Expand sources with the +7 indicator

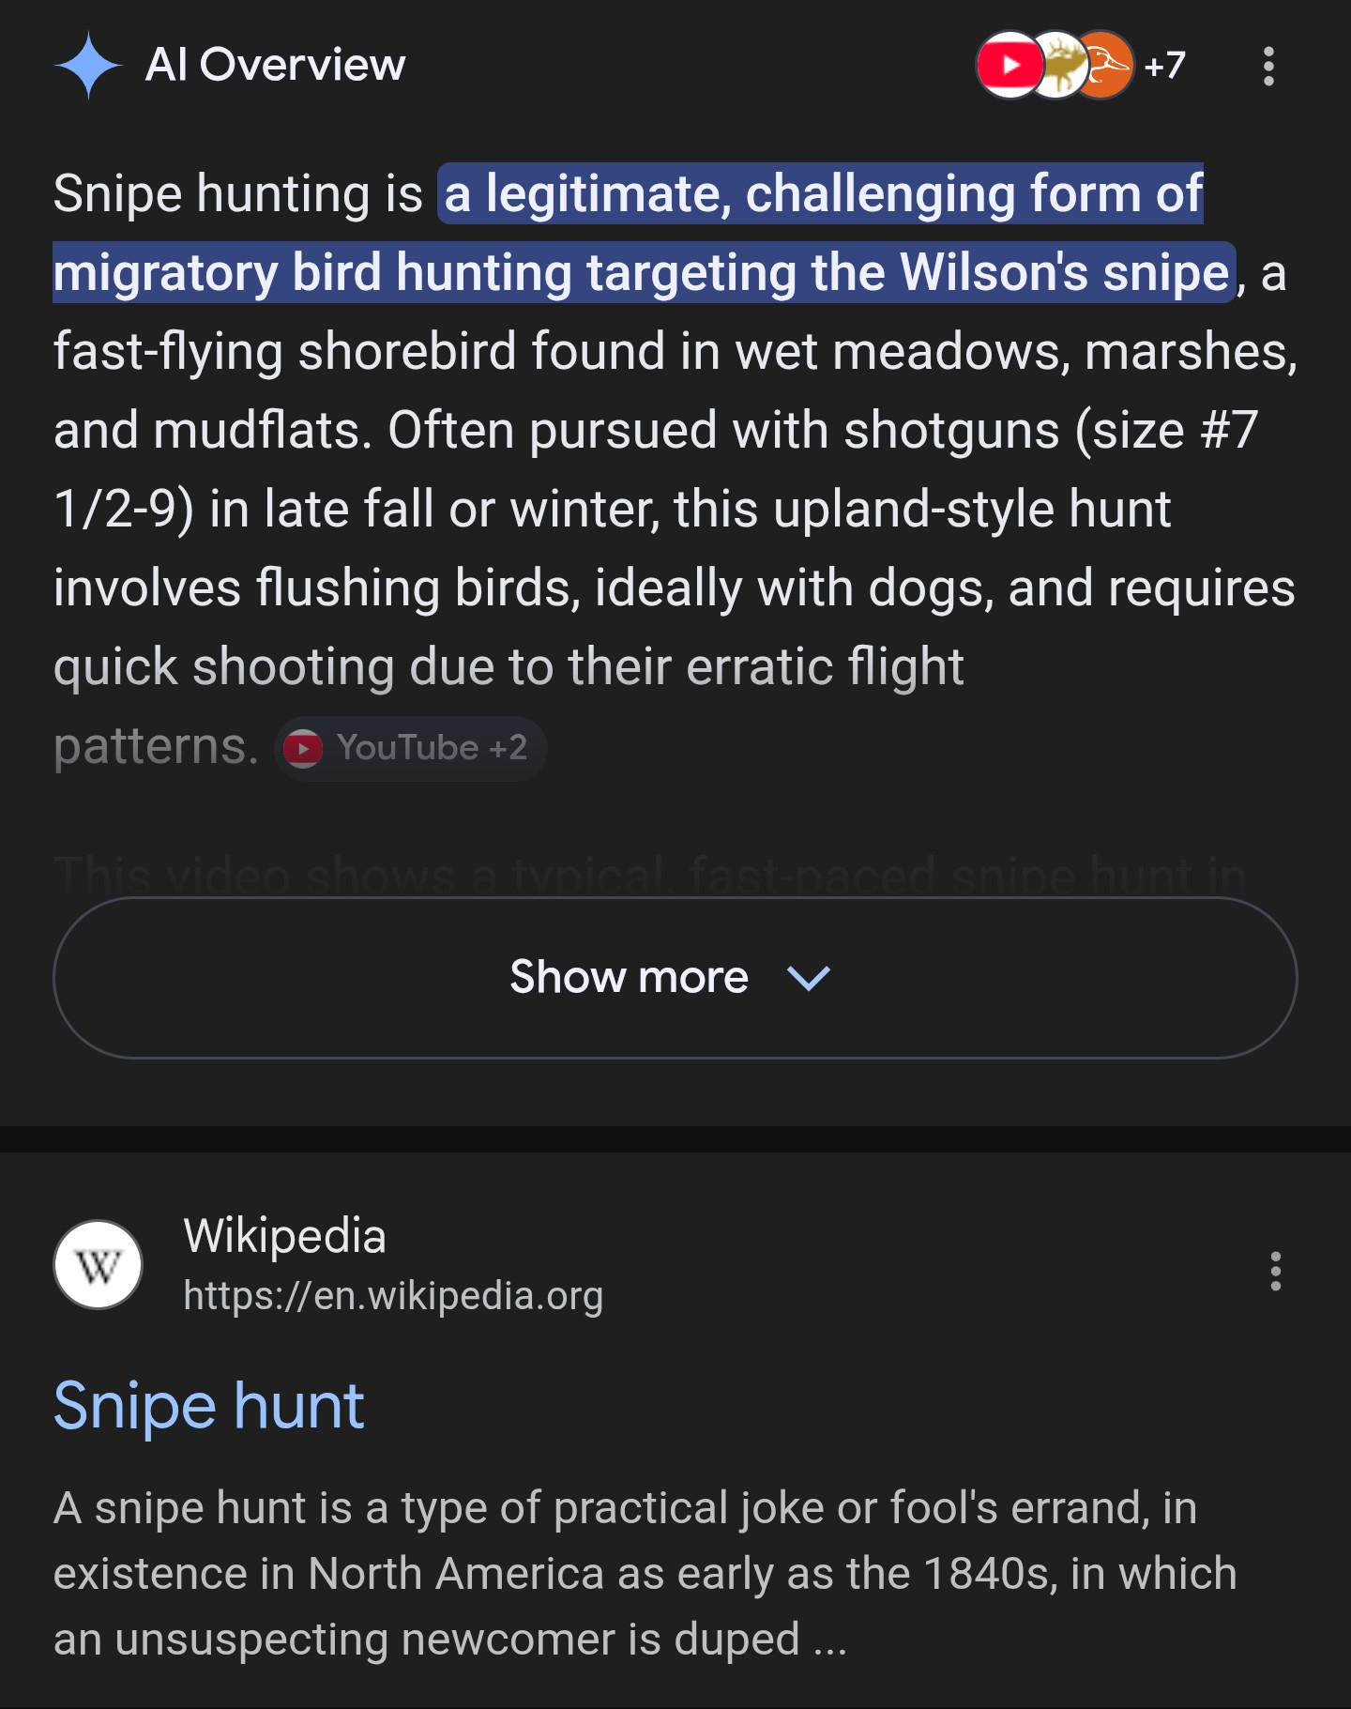[x=1165, y=66]
